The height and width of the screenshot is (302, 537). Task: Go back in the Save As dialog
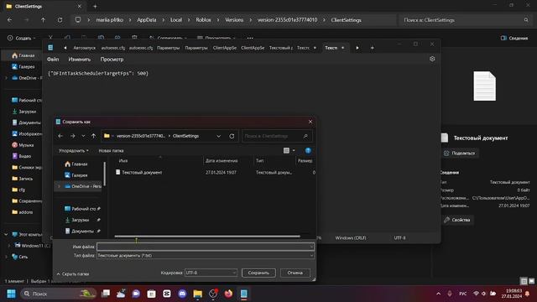click(60, 136)
